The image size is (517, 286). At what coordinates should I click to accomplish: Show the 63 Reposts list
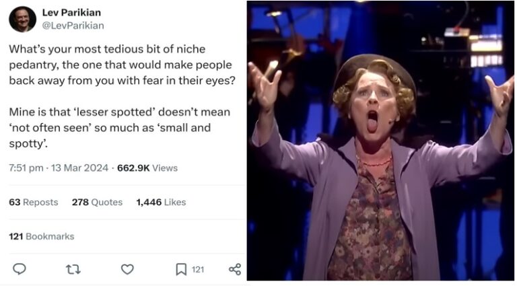click(x=33, y=202)
